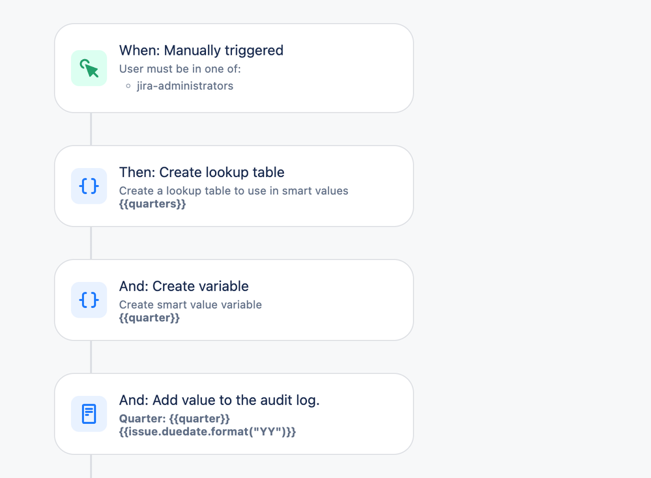Select the log entry icon on last card
Image resolution: width=651 pixels, height=478 pixels.
[x=89, y=414]
